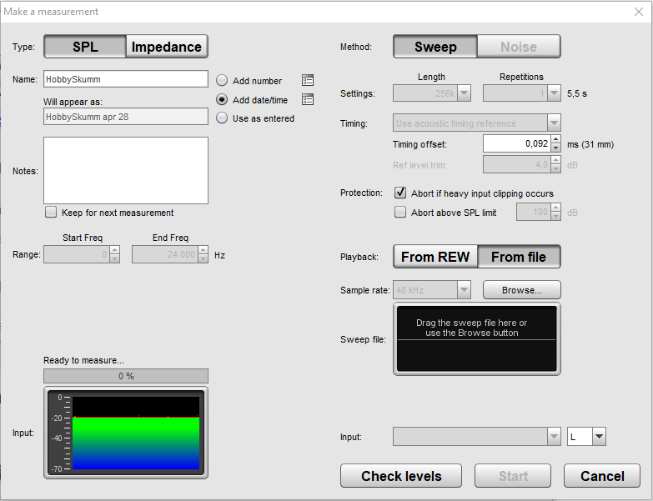The height and width of the screenshot is (501, 653).
Task: Click the Will appear as field
Action: [126, 117]
